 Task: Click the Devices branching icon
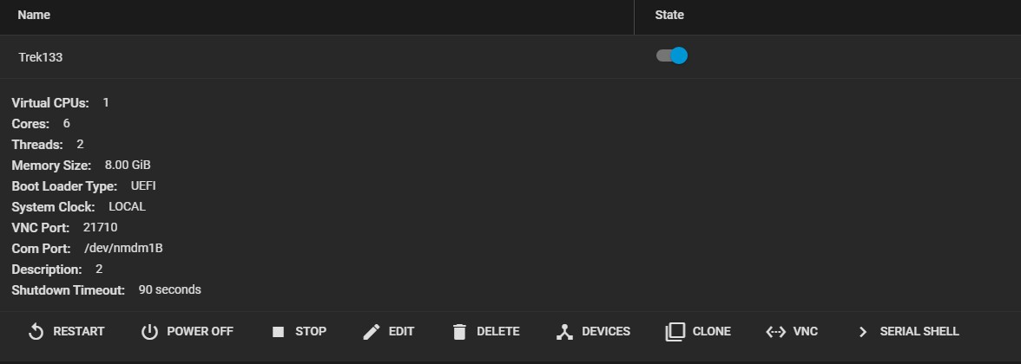coord(564,331)
